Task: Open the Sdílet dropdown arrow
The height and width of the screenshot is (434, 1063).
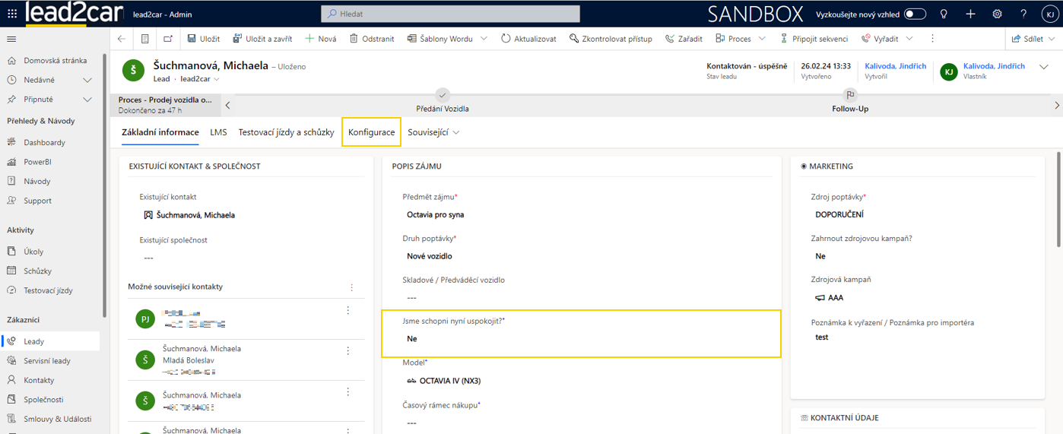Action: [1052, 39]
